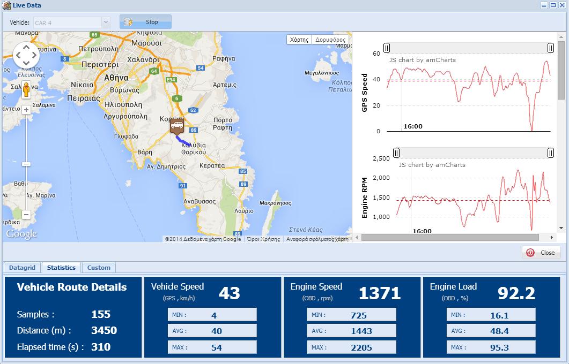The image size is (569, 364).
Task: Click the red icon on Close button
Action: point(530,253)
